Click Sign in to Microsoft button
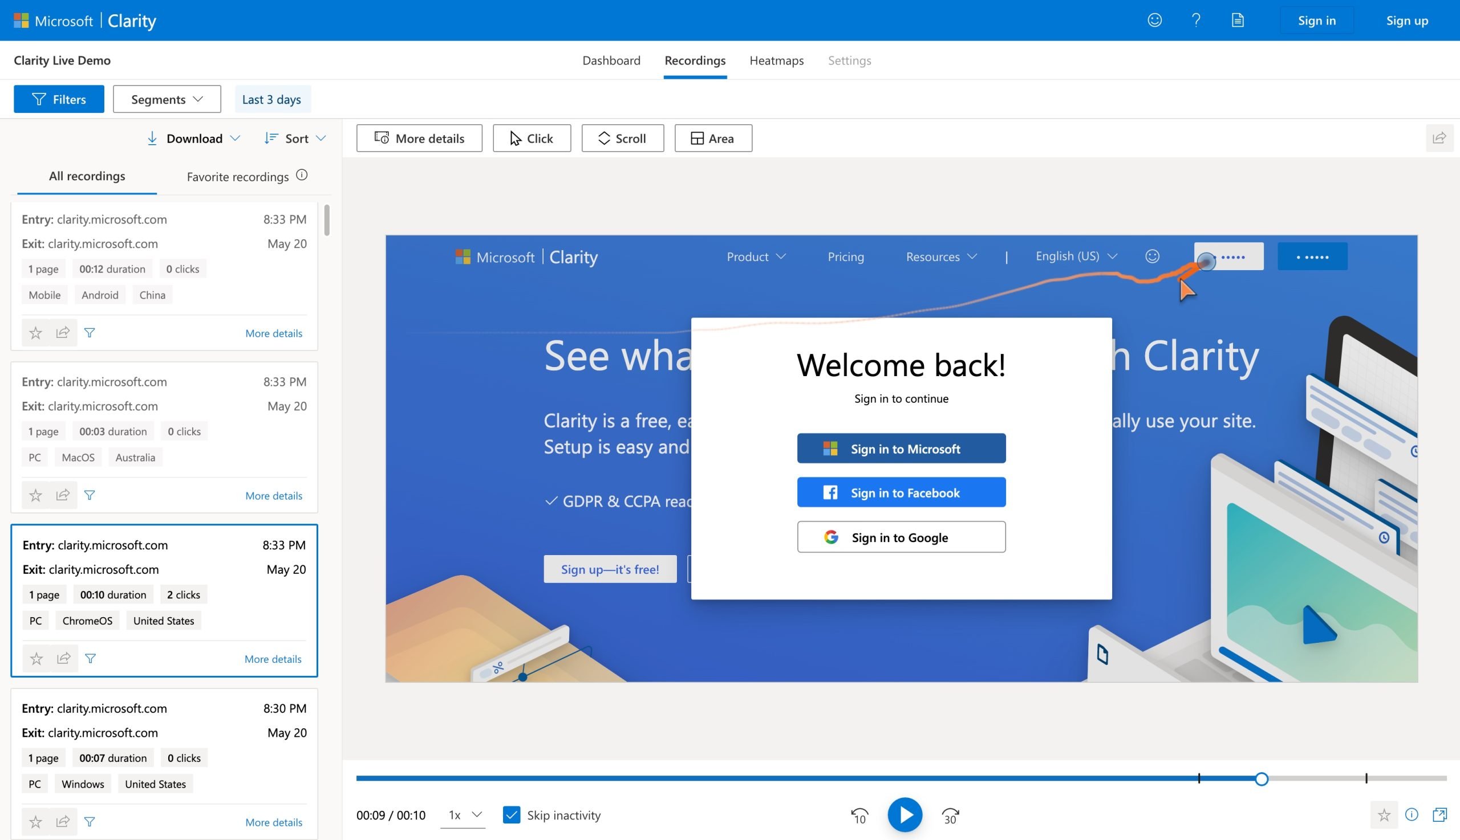 902,448
